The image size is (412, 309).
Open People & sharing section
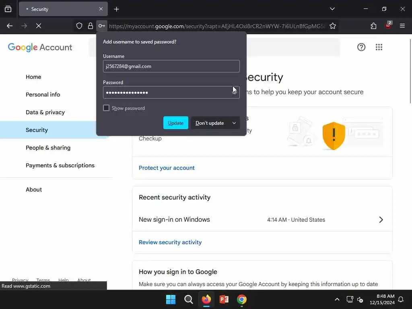48,148
